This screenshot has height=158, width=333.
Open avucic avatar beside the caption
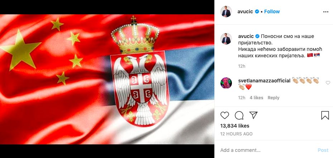(x=226, y=39)
